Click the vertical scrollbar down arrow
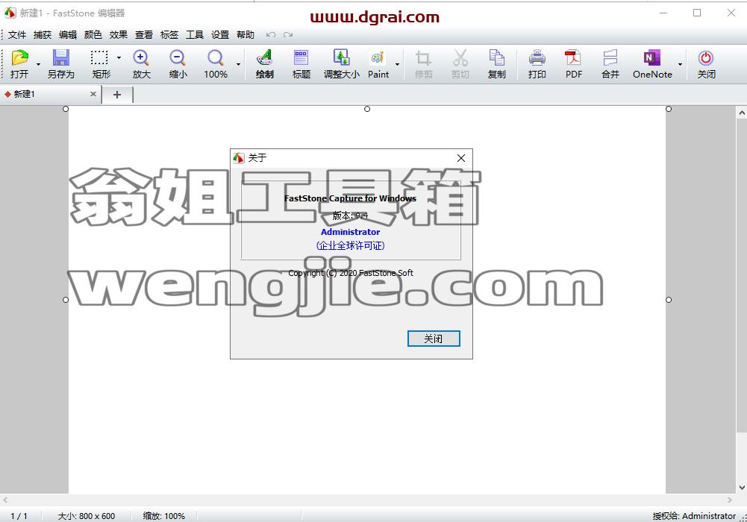This screenshot has width=747, height=522. tap(742, 487)
